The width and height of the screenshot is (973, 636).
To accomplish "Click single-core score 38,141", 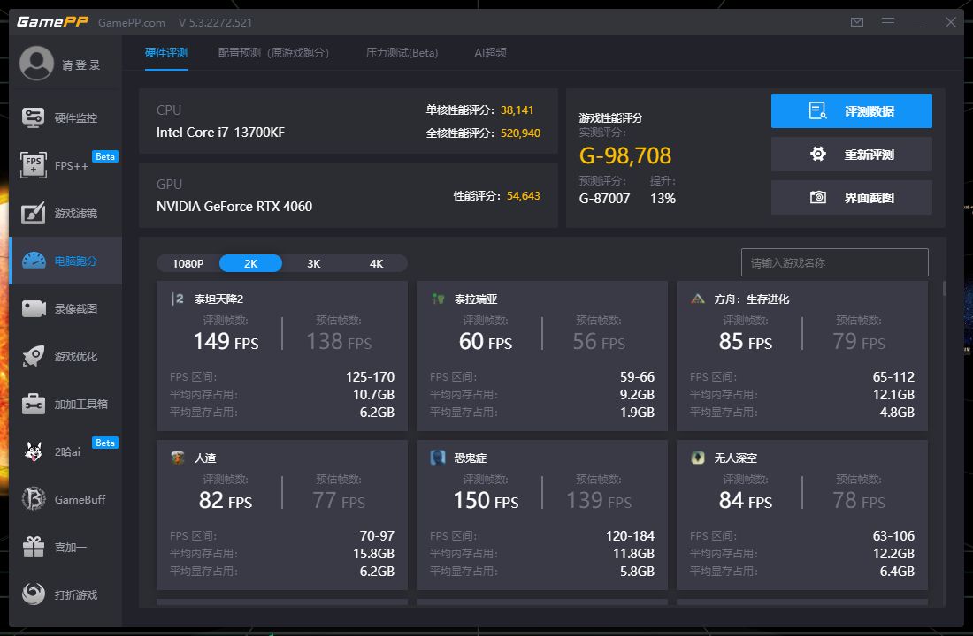I will (517, 110).
